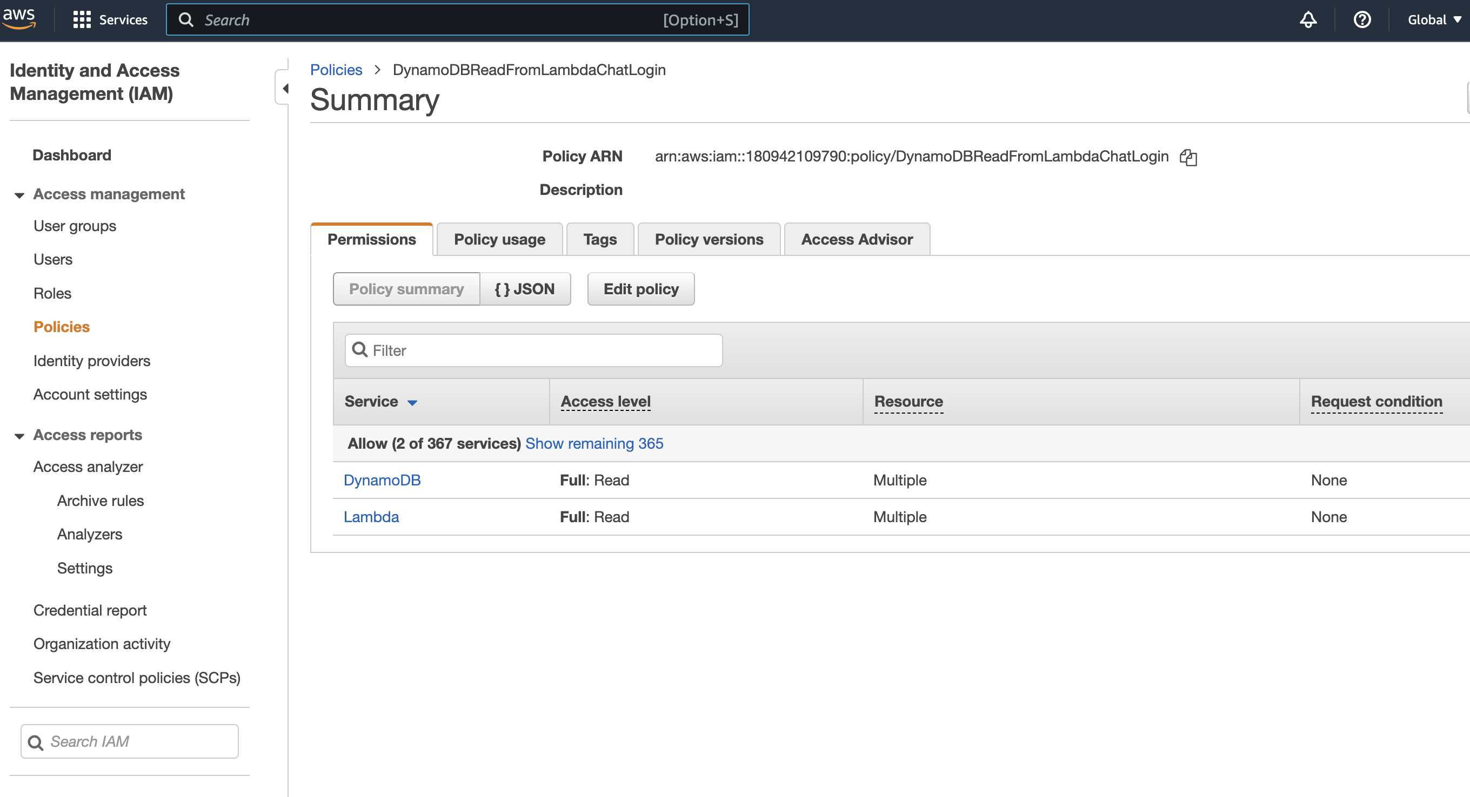Switch to the Permissions tab
The width and height of the screenshot is (1470, 797).
371,239
